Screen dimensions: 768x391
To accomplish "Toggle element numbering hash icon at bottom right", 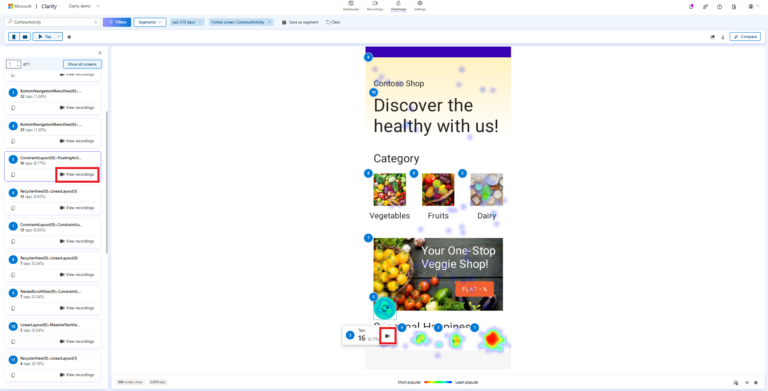I will click(x=736, y=383).
